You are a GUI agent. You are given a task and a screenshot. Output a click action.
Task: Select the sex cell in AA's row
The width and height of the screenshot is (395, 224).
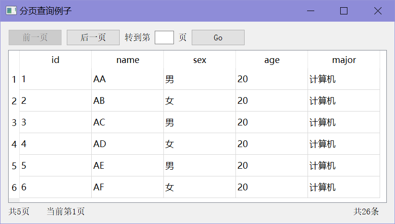[x=200, y=79]
